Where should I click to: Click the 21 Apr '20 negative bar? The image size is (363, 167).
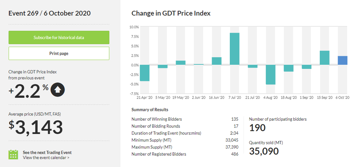pyautogui.click(x=144, y=73)
